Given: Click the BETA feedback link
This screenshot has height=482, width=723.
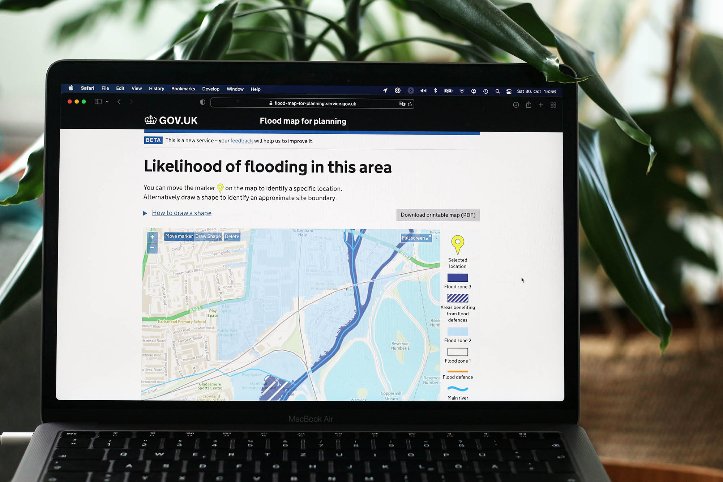Looking at the screenshot, I should point(242,141).
